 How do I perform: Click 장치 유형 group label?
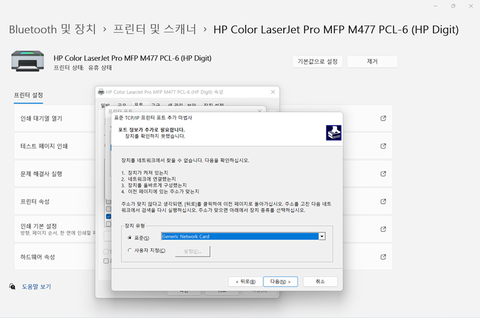[135, 226]
